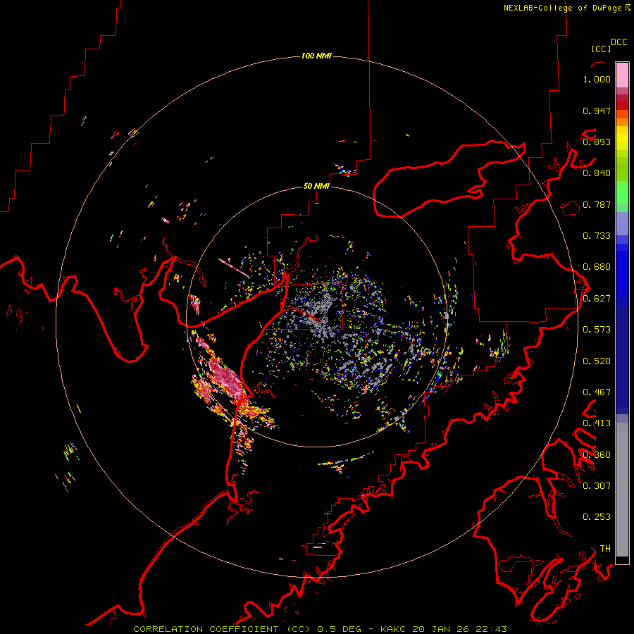Click the 50 NMI range ring label

coord(316,186)
